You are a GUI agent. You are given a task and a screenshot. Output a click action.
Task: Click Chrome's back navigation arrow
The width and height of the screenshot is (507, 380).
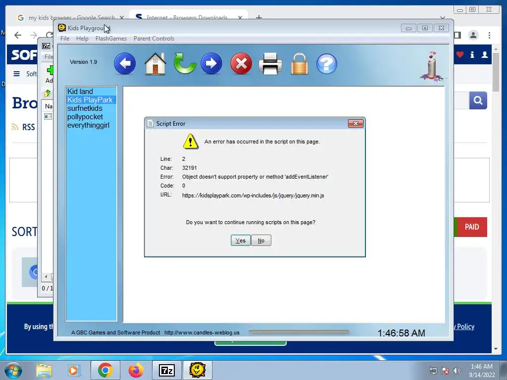click(x=18, y=35)
